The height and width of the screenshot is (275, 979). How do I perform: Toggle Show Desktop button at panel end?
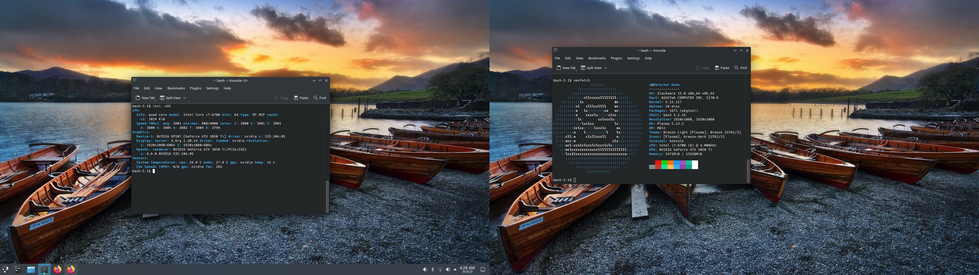pos(483,269)
